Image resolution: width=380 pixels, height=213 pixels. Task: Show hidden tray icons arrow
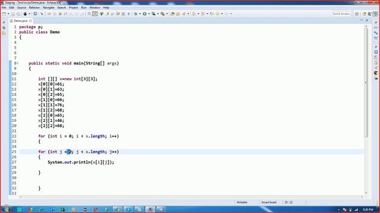point(339,209)
